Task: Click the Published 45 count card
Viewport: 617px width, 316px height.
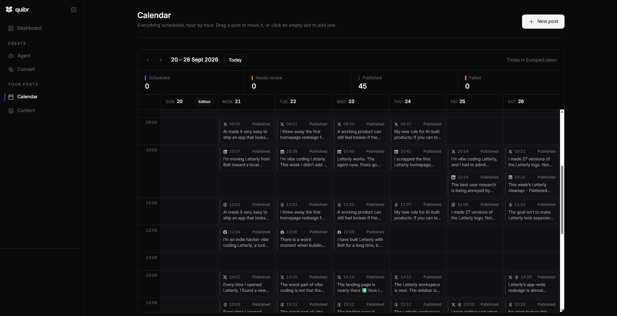Action: point(404,82)
